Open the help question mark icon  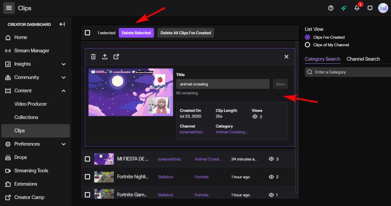331,8
